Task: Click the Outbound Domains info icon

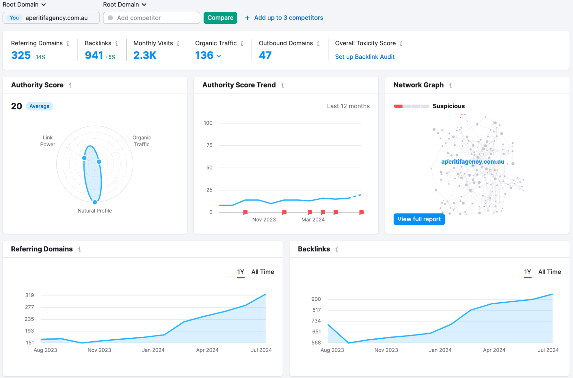Action: [318, 43]
